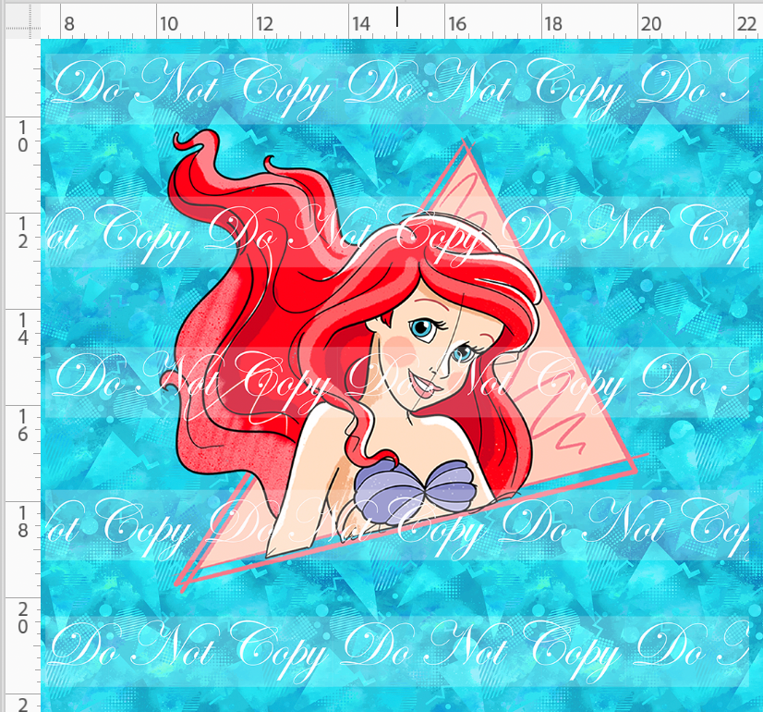This screenshot has height=712, width=763.
Task: Click the 20 mark on horizontal ruler
Action: (650, 24)
